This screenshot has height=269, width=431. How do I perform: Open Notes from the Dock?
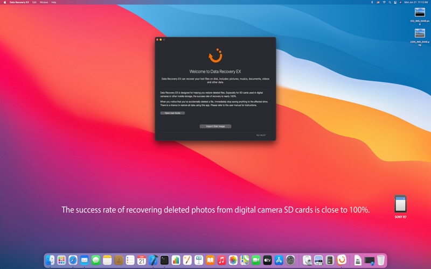107,260
